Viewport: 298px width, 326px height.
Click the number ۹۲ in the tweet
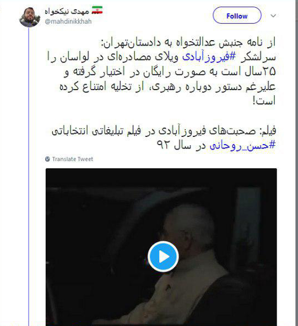click(x=164, y=145)
